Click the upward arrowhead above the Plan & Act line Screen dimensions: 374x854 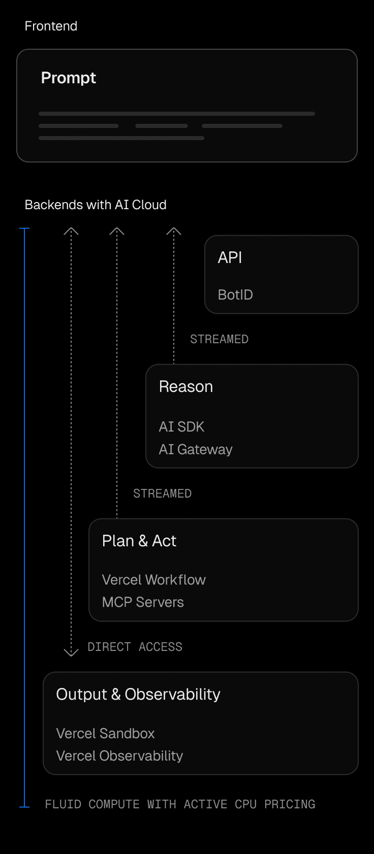pos(117,231)
